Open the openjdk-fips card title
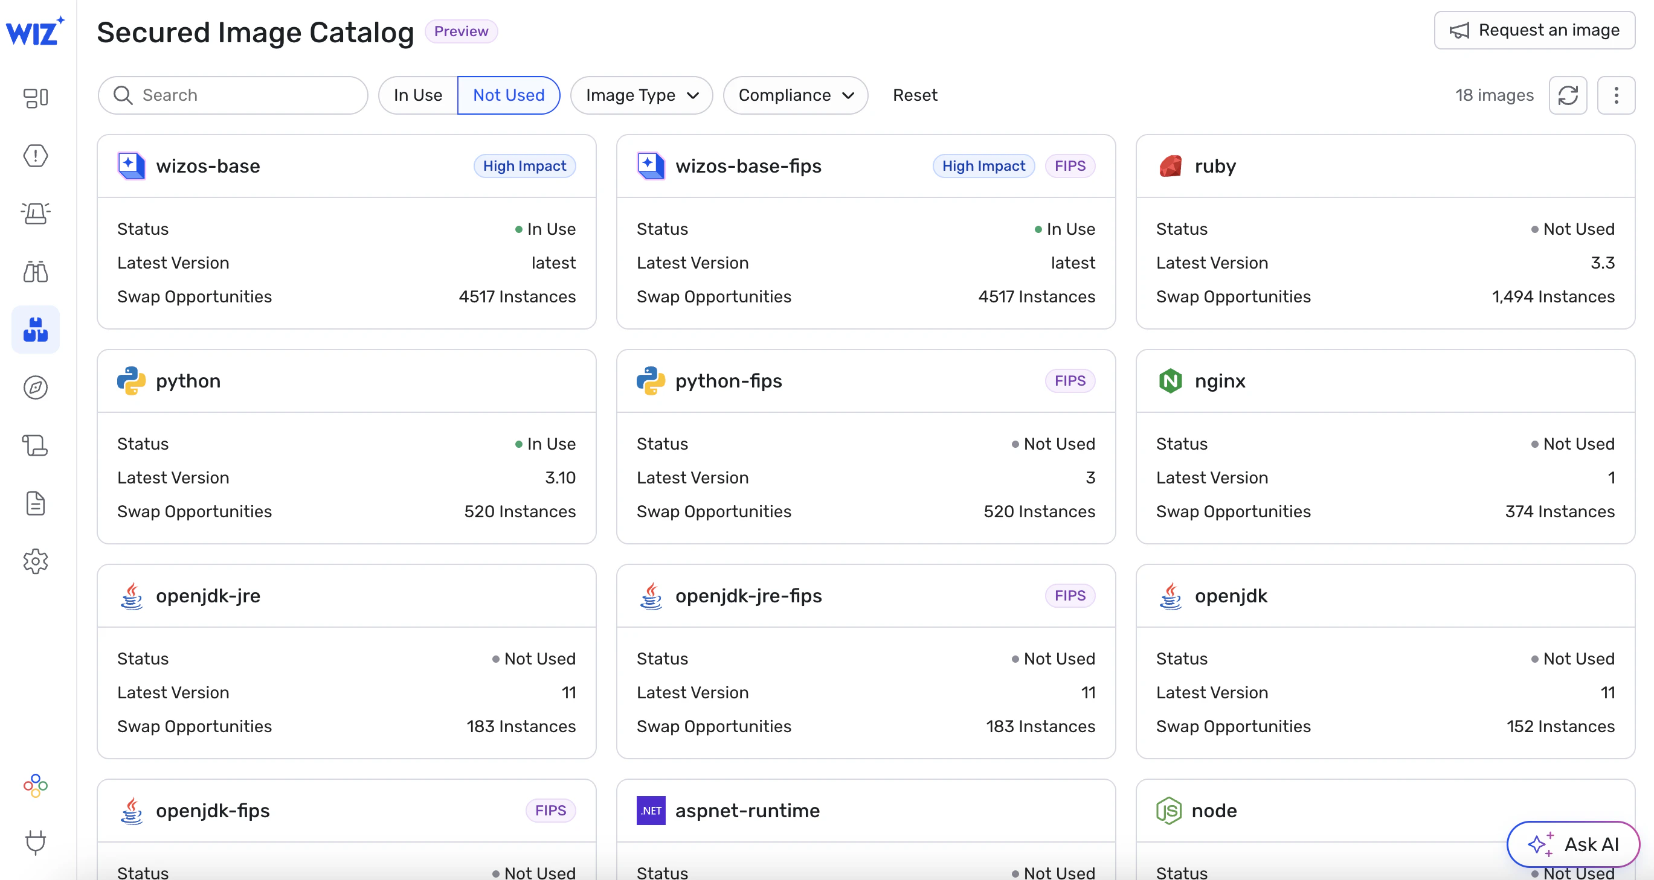 (213, 811)
